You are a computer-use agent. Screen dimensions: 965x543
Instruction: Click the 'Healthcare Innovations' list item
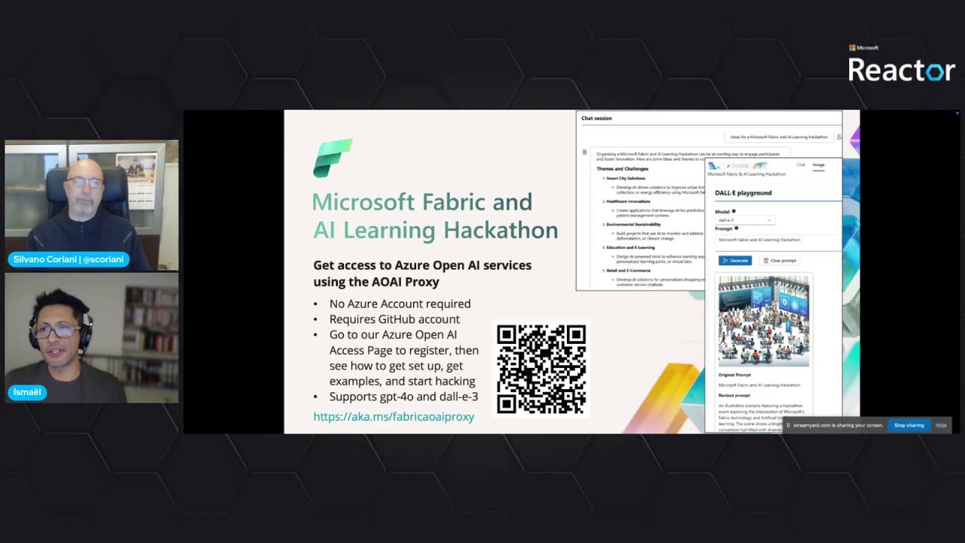point(628,201)
